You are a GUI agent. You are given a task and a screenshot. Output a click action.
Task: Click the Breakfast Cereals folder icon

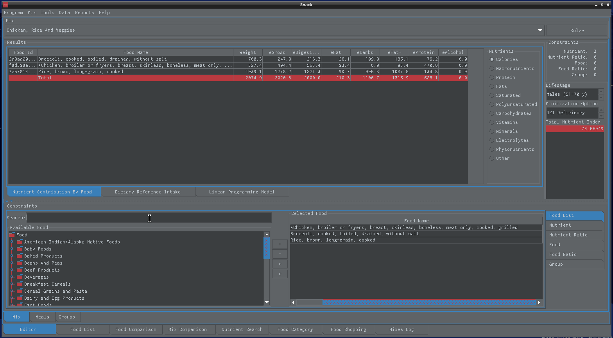point(20,284)
